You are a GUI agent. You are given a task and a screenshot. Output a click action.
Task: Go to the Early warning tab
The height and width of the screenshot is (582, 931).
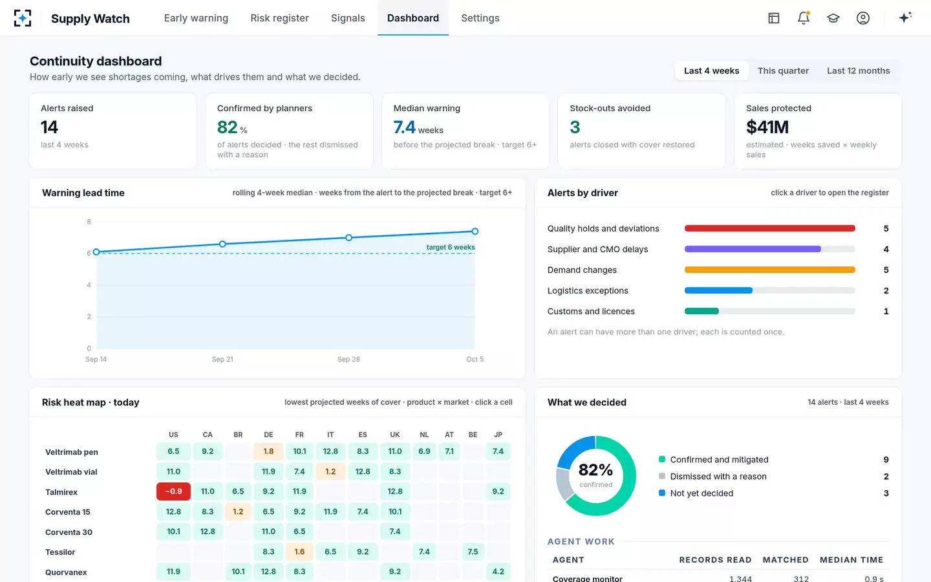coord(196,18)
